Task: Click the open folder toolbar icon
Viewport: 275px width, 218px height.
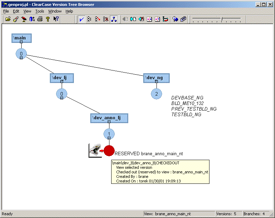Action: [x=8, y=19]
